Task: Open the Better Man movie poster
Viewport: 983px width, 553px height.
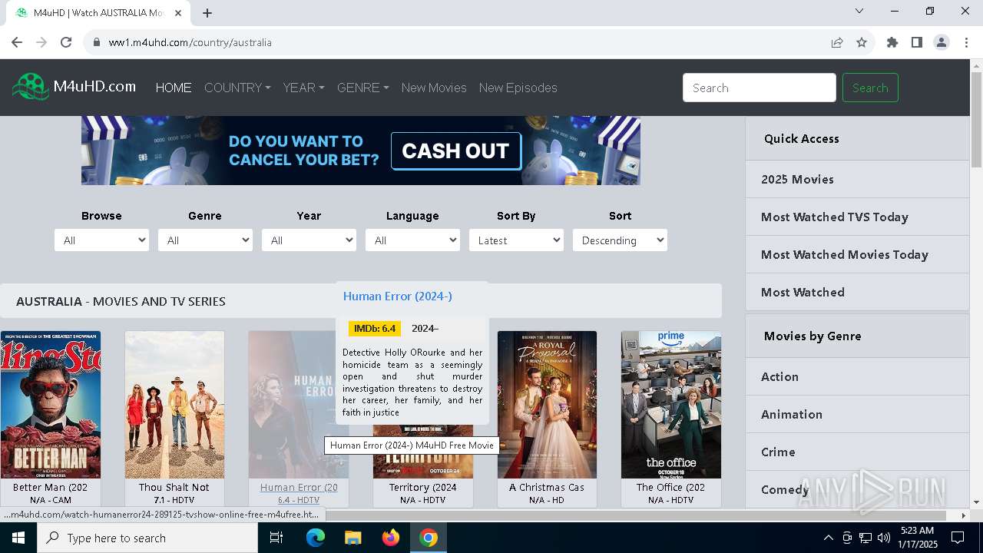Action: (x=51, y=405)
